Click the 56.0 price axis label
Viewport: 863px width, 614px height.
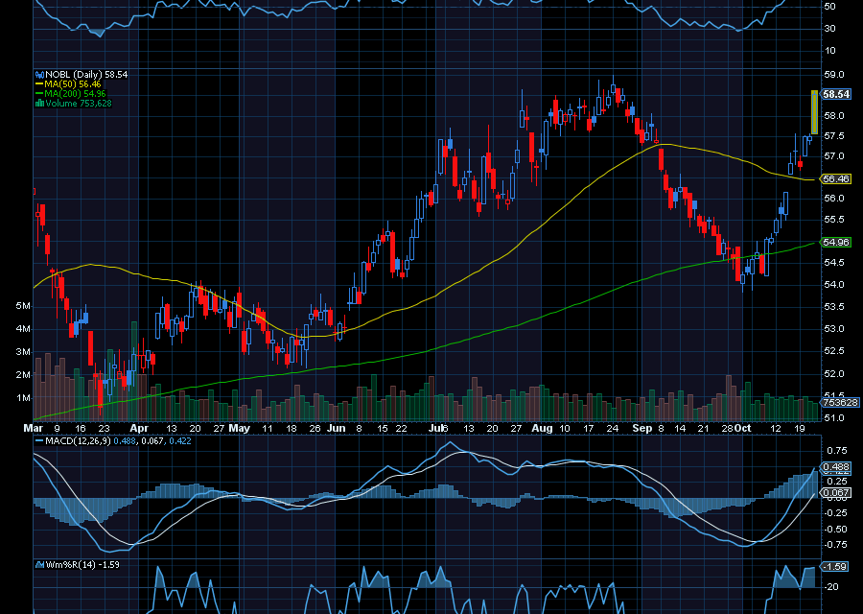pos(834,199)
